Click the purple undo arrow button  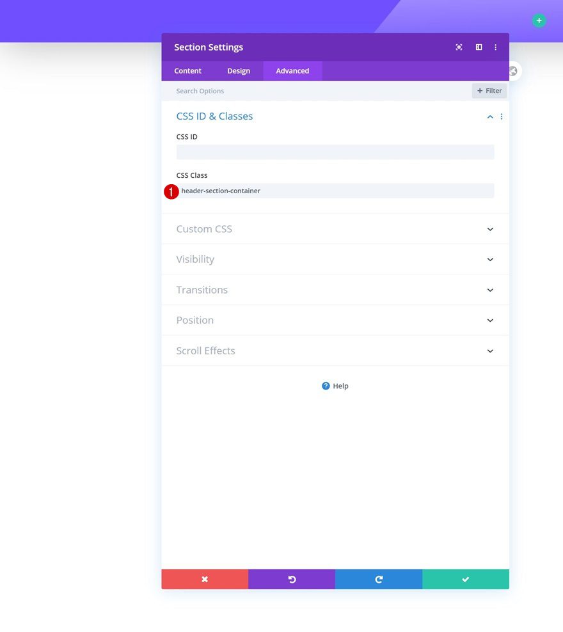coord(292,579)
